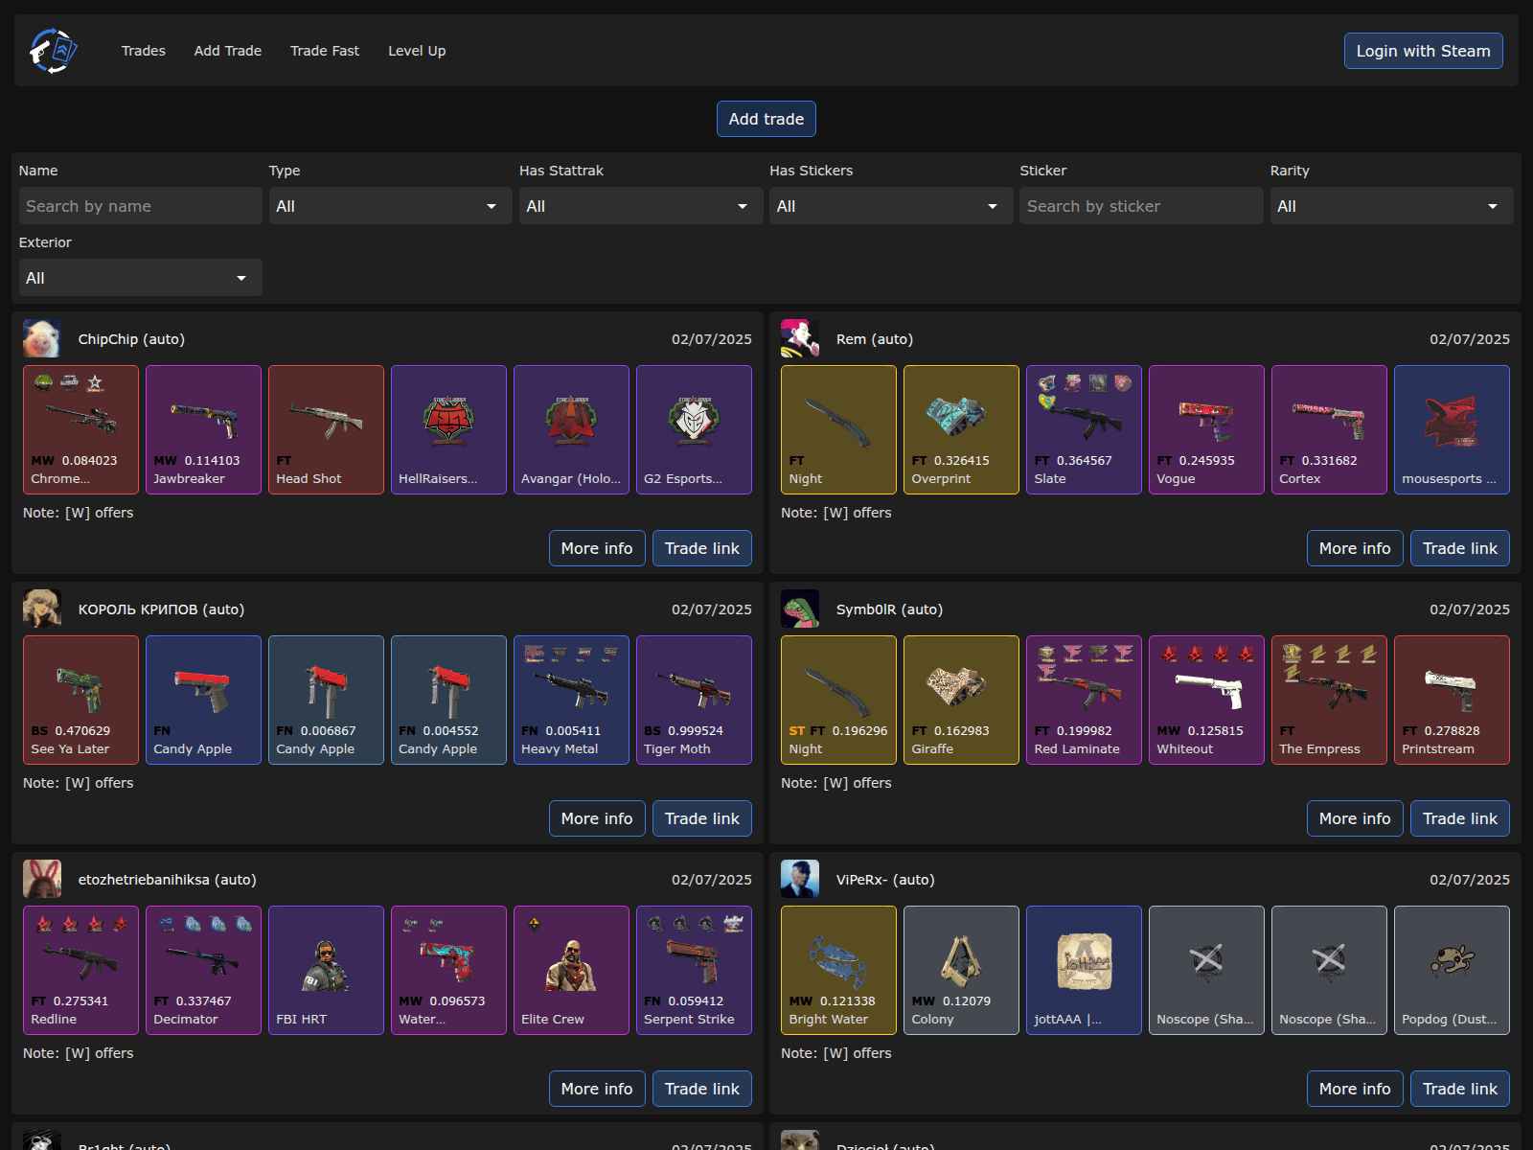Viewport: 1533px width, 1150px height.
Task: Open Symb0lR's dinosaur avatar
Action: click(x=800, y=609)
